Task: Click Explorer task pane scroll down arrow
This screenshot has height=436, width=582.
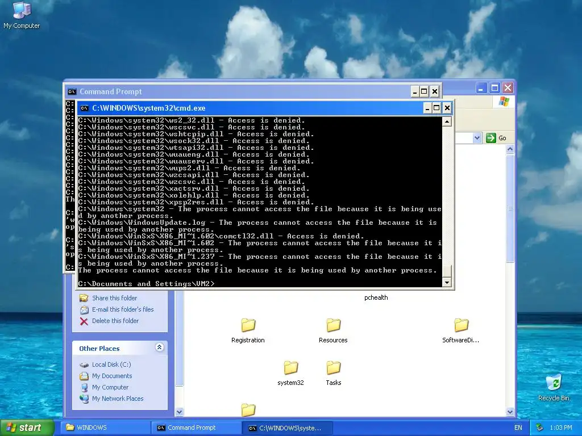Action: 179,412
